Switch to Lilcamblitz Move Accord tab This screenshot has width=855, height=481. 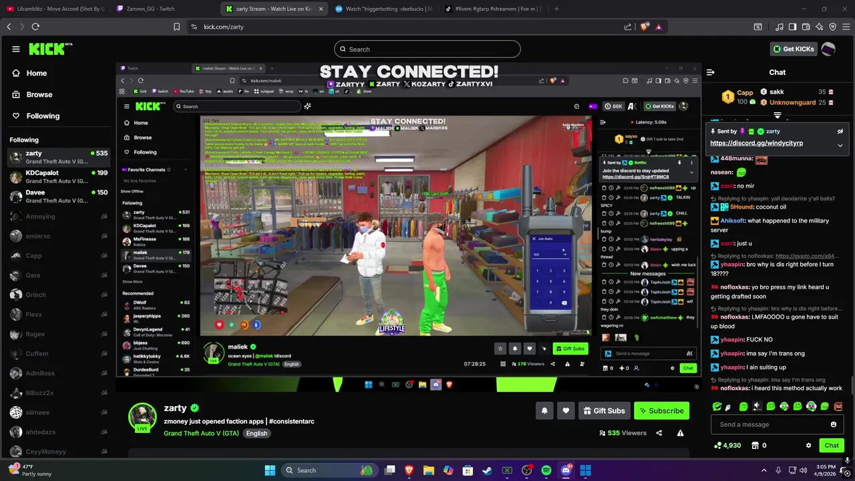[x=55, y=9]
